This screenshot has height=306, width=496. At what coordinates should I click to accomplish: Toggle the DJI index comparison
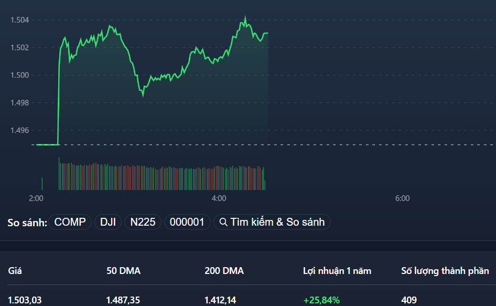107,222
